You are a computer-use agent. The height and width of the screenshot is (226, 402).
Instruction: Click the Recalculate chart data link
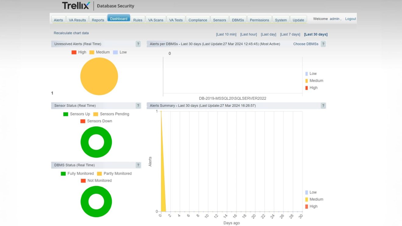[71, 33]
